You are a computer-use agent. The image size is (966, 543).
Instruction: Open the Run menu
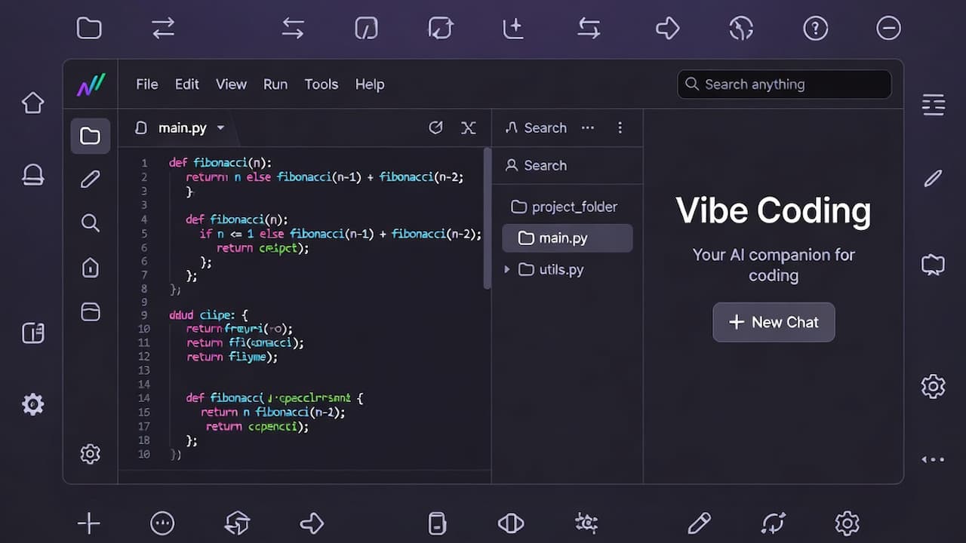275,84
